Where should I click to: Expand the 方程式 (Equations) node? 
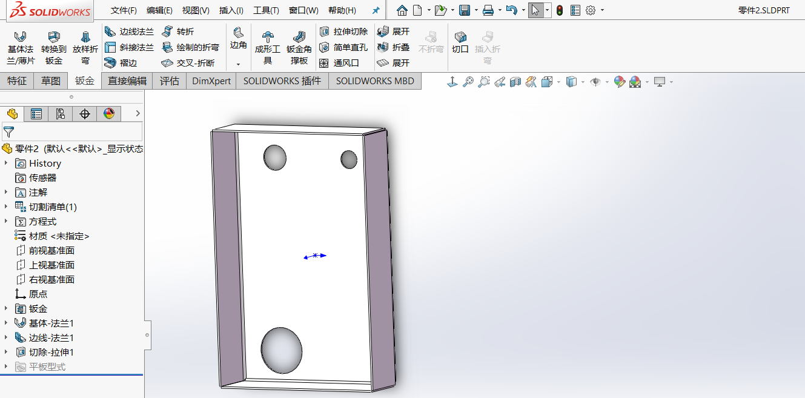(6, 221)
